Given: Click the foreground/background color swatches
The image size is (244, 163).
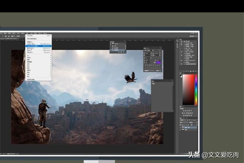Looking at the screenshot, I should (181, 76).
